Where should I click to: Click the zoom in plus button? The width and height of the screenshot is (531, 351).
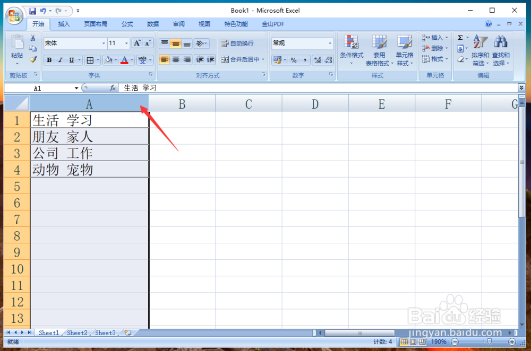click(x=512, y=342)
